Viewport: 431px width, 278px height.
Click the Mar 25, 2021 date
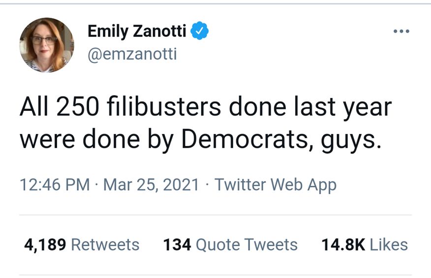151,185
